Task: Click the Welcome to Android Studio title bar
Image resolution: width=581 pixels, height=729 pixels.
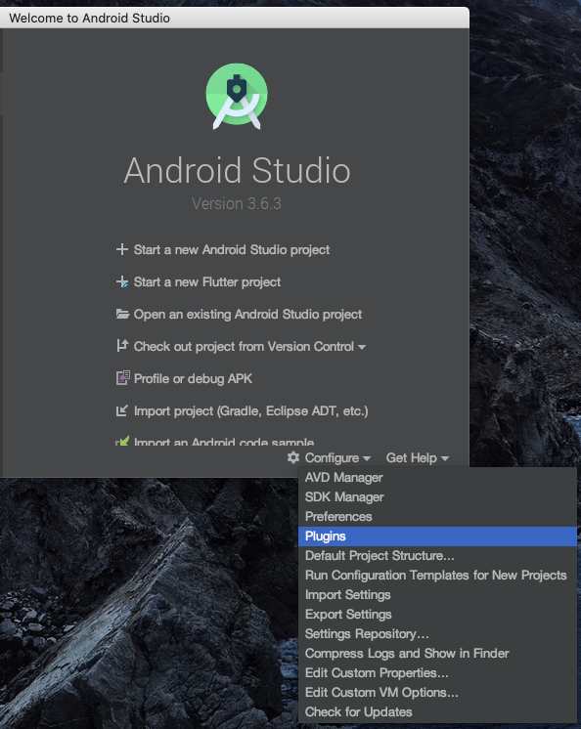Action: tap(235, 18)
